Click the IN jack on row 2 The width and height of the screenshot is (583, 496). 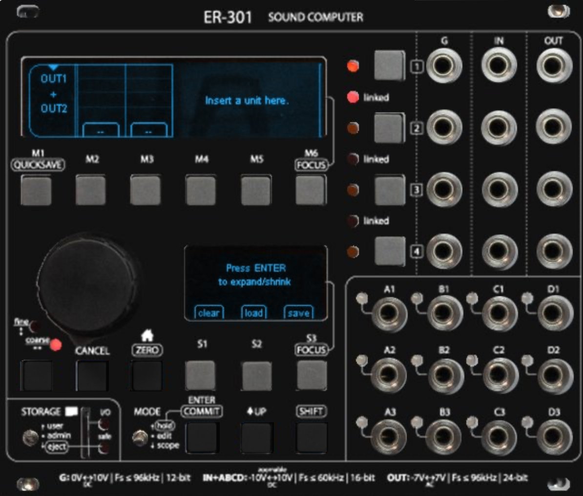click(499, 128)
